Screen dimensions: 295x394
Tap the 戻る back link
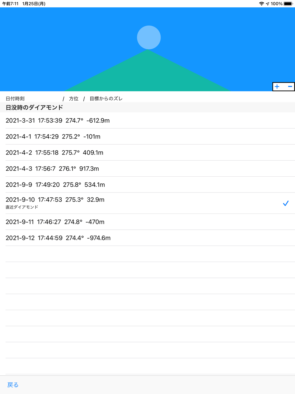click(x=13, y=385)
